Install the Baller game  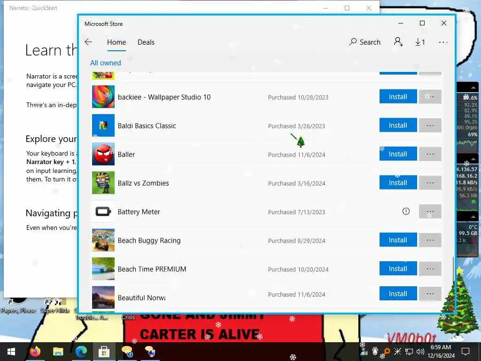coord(398,154)
